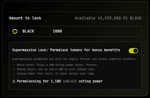Image resolution: width=150 pixels, height=98 pixels.
Task: Click the 43,925,850.91 number in balance
Action: [113, 18]
